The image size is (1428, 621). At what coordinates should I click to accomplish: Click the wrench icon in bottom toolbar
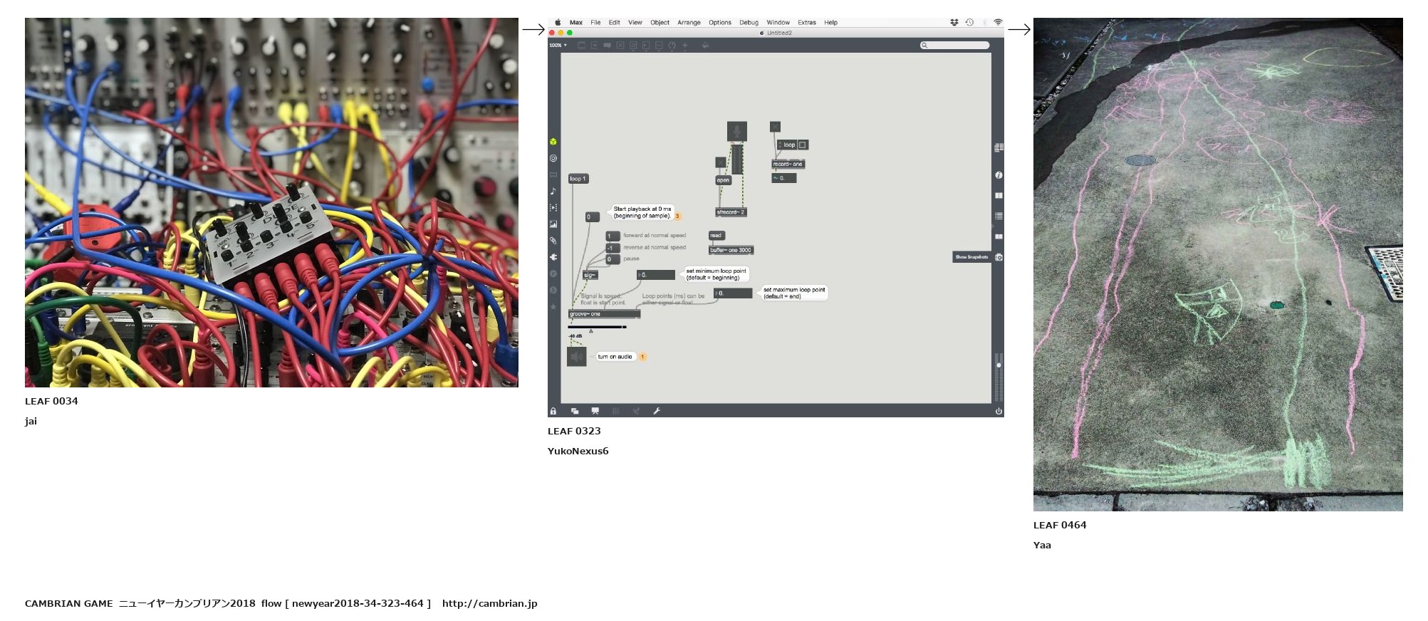coord(657,411)
